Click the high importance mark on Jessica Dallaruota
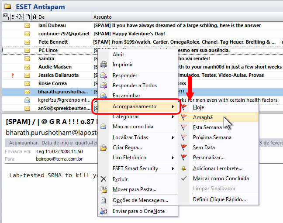This screenshot has width=283, height=223. click(x=13, y=75)
